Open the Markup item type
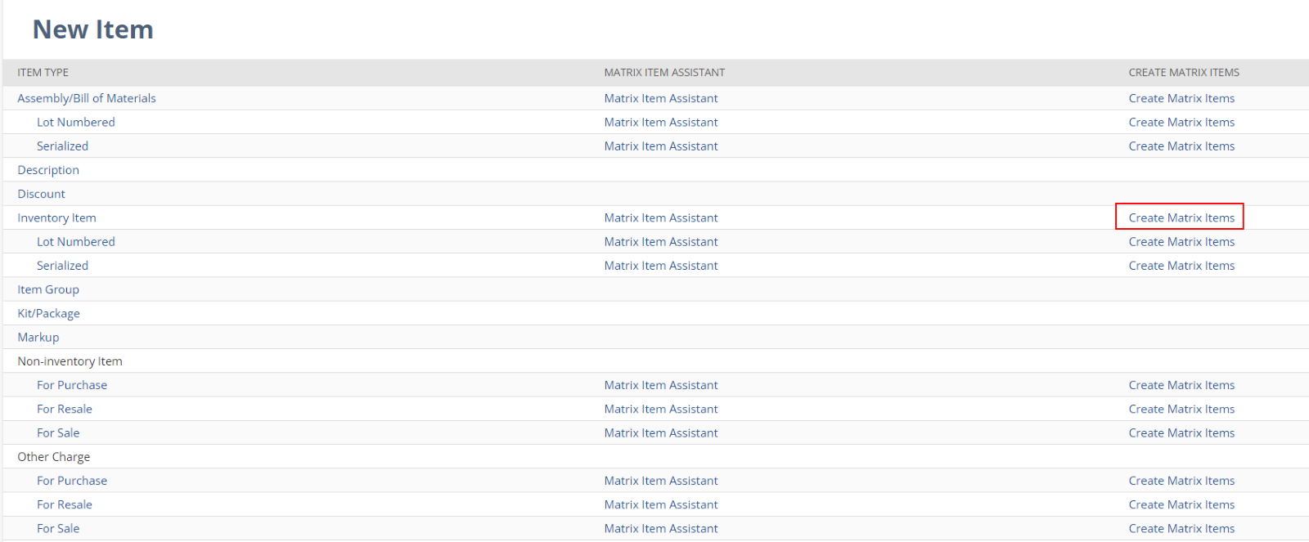Image resolution: width=1309 pixels, height=542 pixels. pos(38,337)
